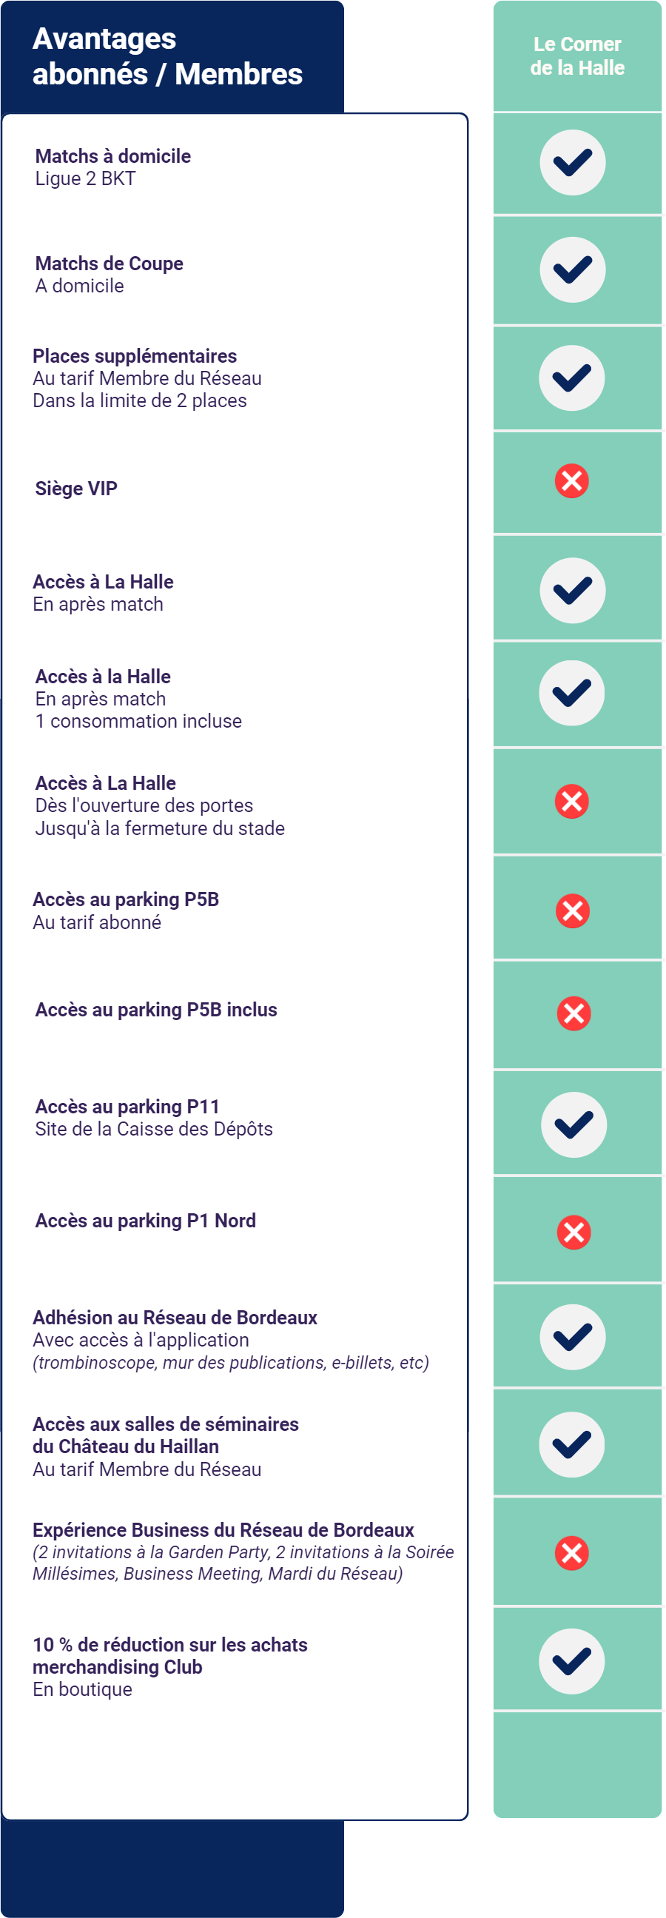Image resolution: width=666 pixels, height=1918 pixels.
Task: Click checkmark for 10 % de réduction merchandising
Action: pos(571,1661)
